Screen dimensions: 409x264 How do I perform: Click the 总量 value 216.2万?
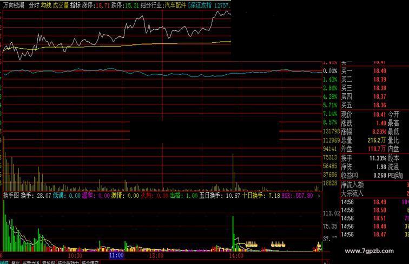pyautogui.click(x=377, y=140)
